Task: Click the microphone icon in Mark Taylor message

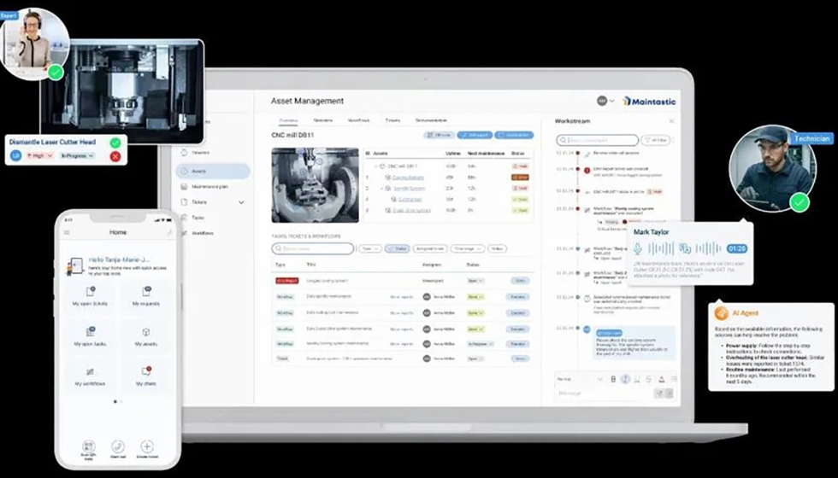Action: [x=638, y=248]
